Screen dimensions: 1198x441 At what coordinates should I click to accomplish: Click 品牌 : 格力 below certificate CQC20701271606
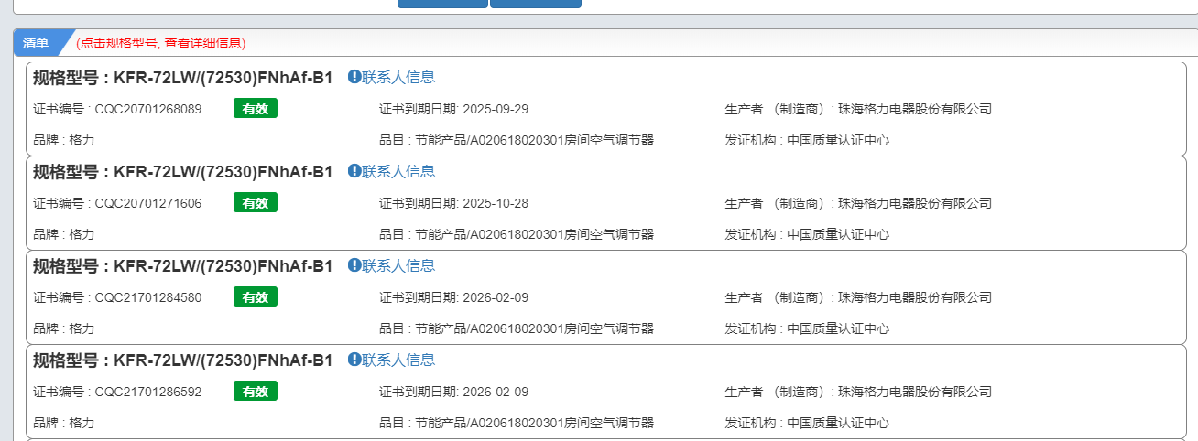(63, 234)
